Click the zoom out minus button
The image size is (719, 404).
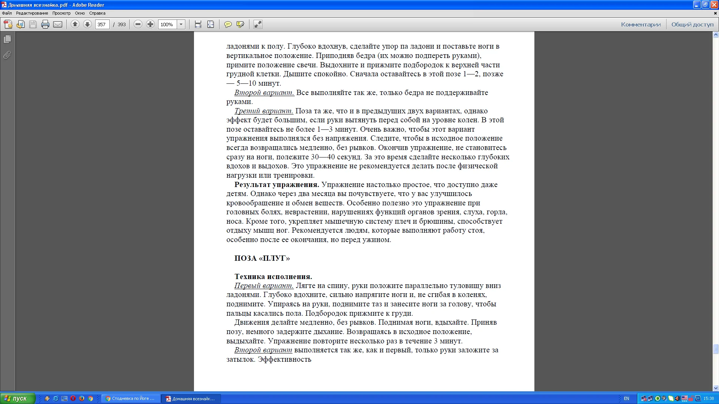138,24
